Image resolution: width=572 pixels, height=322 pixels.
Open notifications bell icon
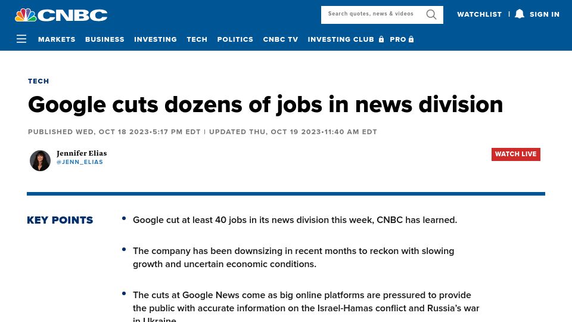click(x=520, y=14)
